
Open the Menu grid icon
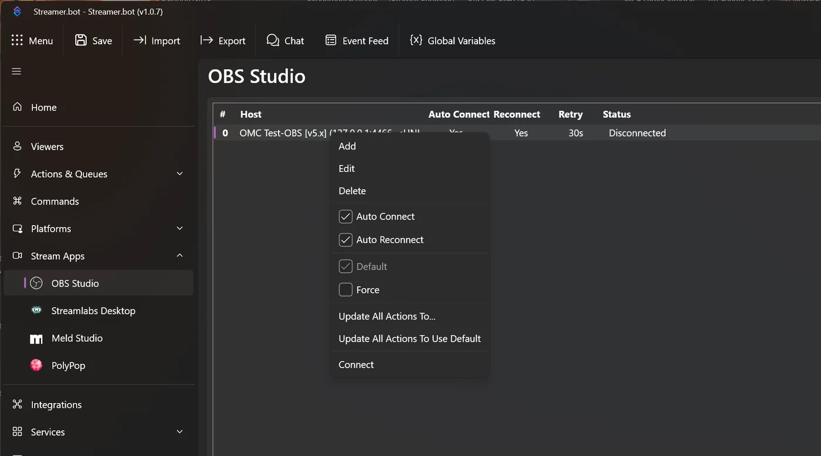pyautogui.click(x=17, y=40)
